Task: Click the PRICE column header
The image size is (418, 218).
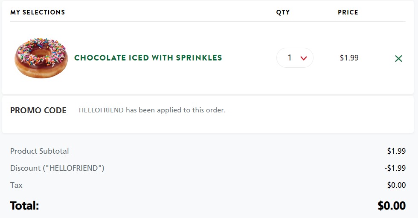Action: pos(348,12)
